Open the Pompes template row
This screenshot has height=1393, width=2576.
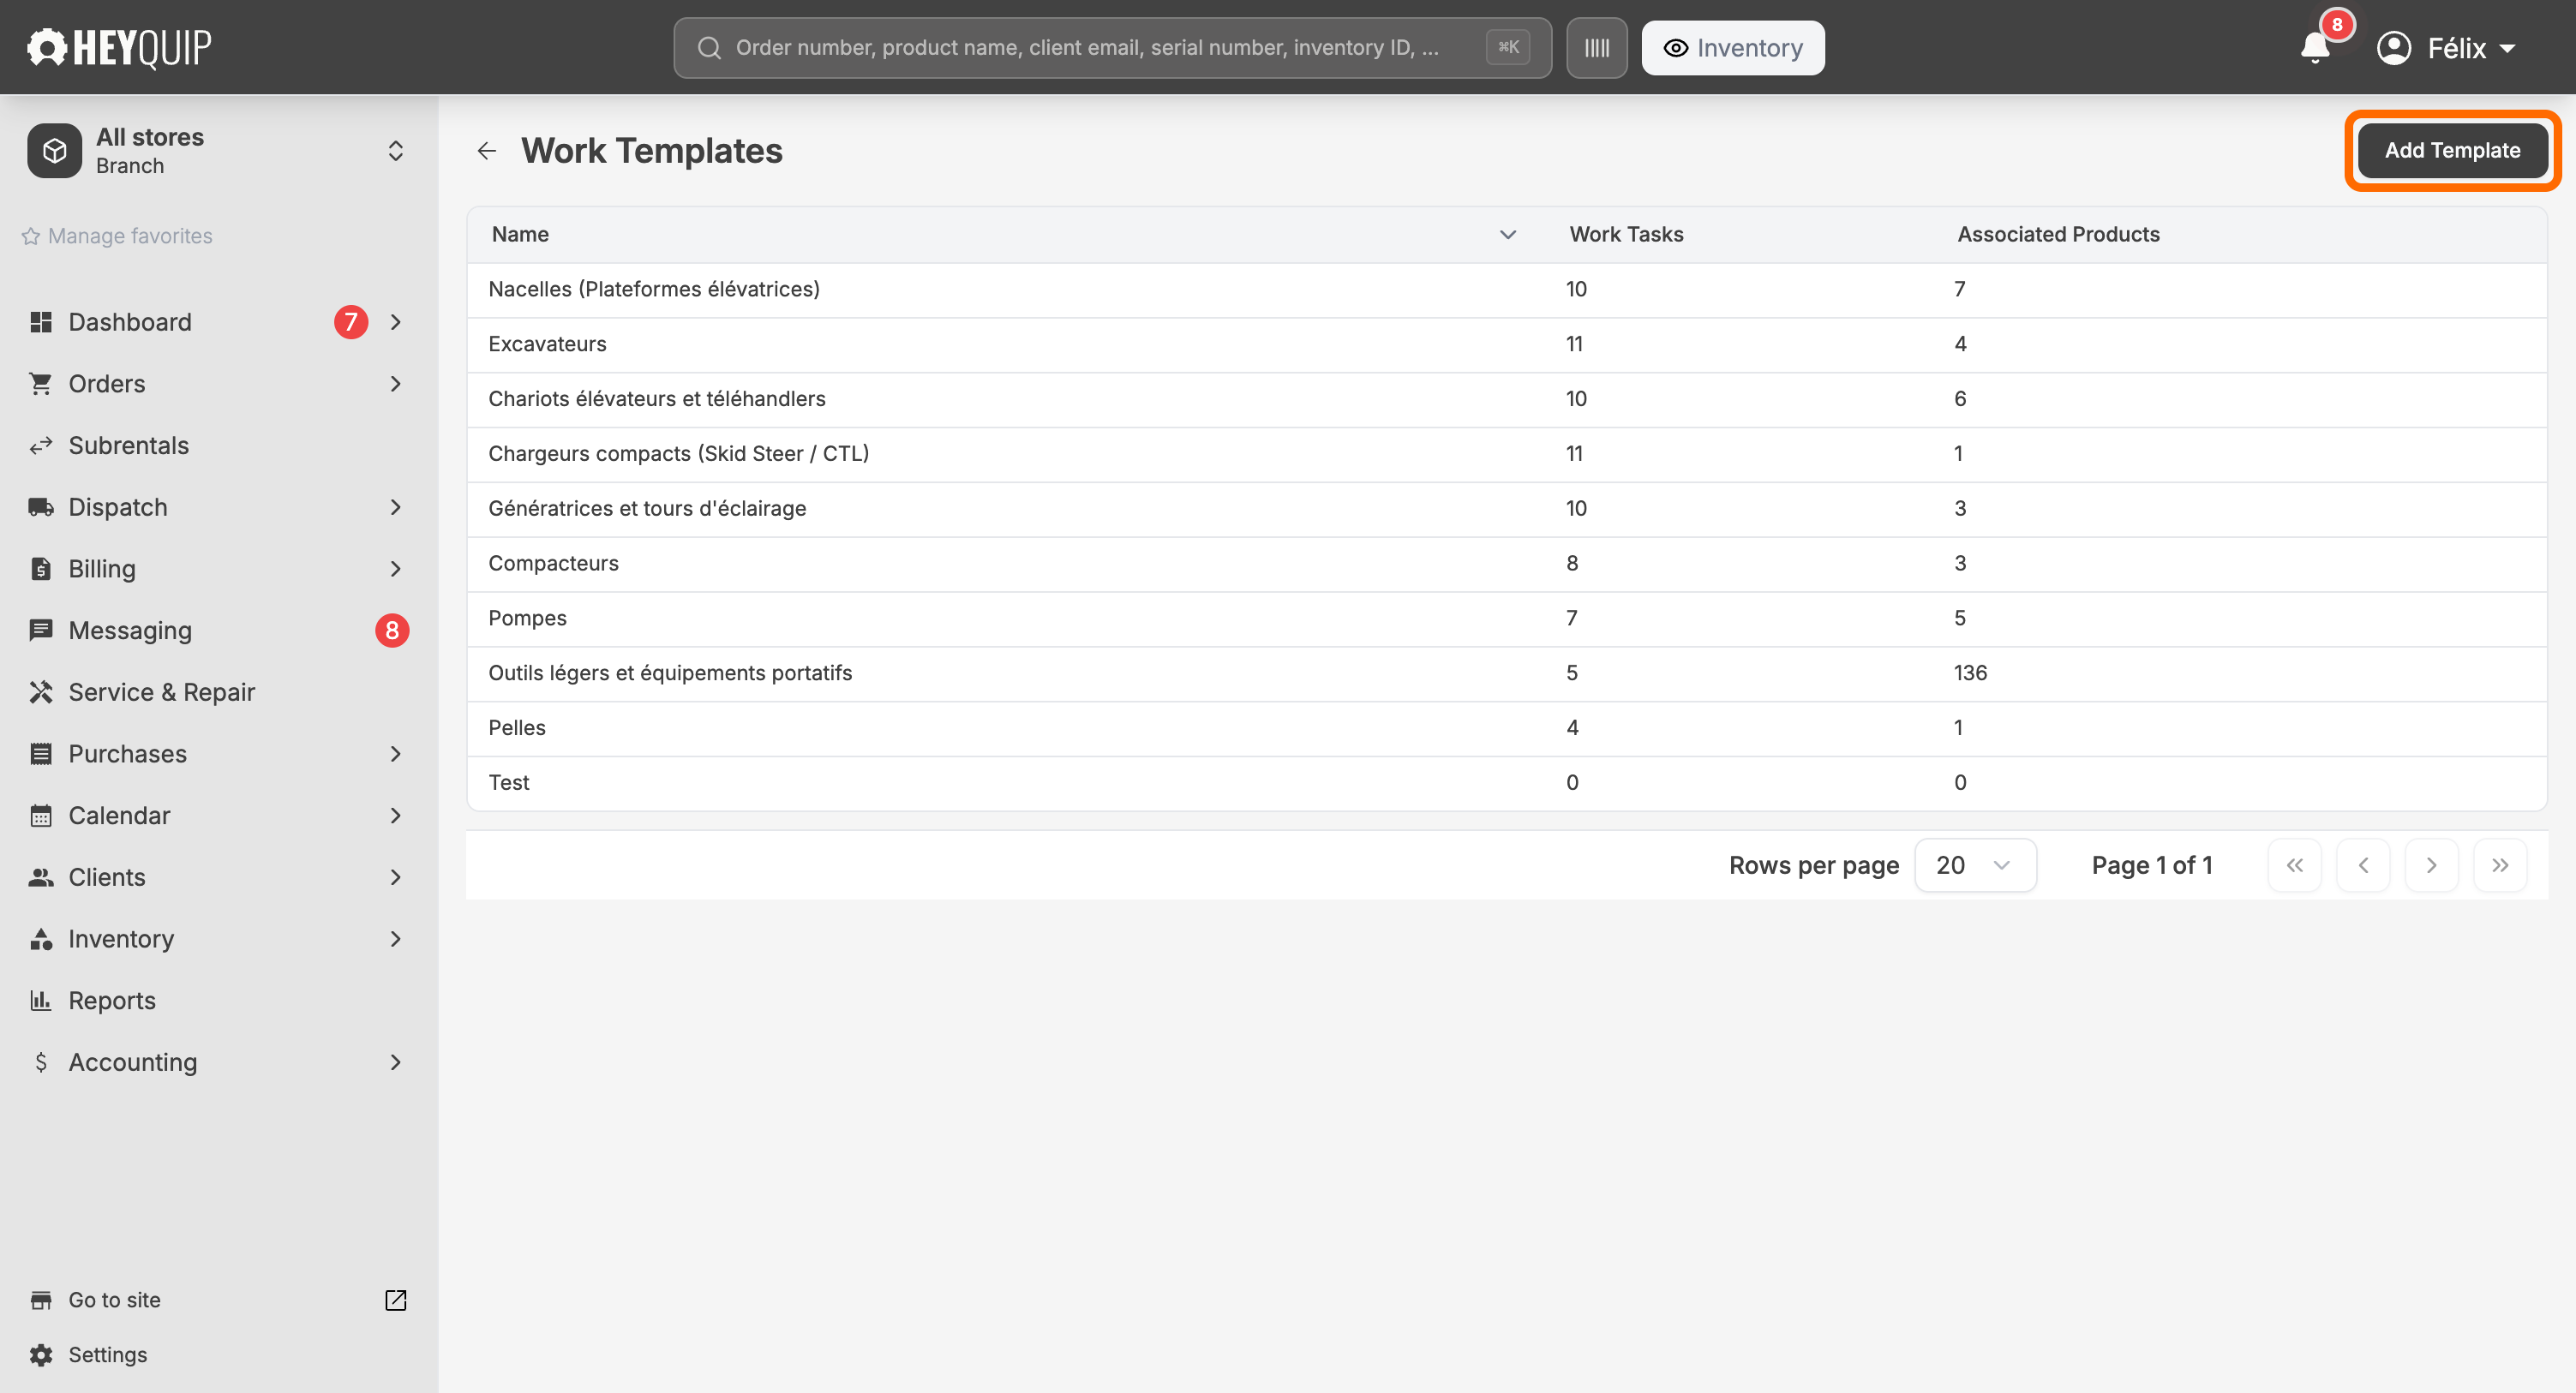(x=1506, y=619)
